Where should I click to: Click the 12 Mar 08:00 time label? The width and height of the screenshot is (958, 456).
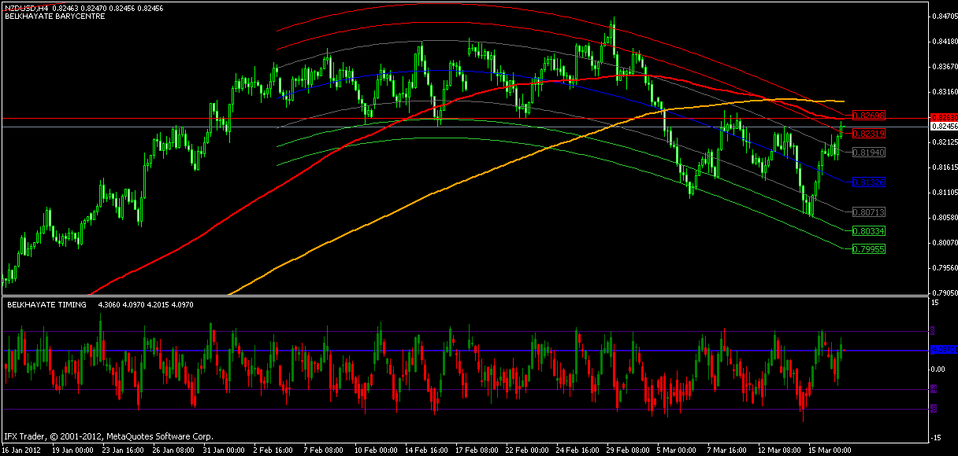(779, 450)
